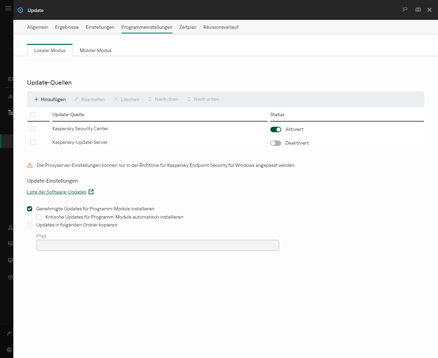Click the shopping basket icon in sidebar

pos(11,277)
